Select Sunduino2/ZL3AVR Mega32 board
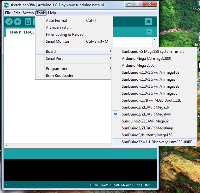 (154, 121)
